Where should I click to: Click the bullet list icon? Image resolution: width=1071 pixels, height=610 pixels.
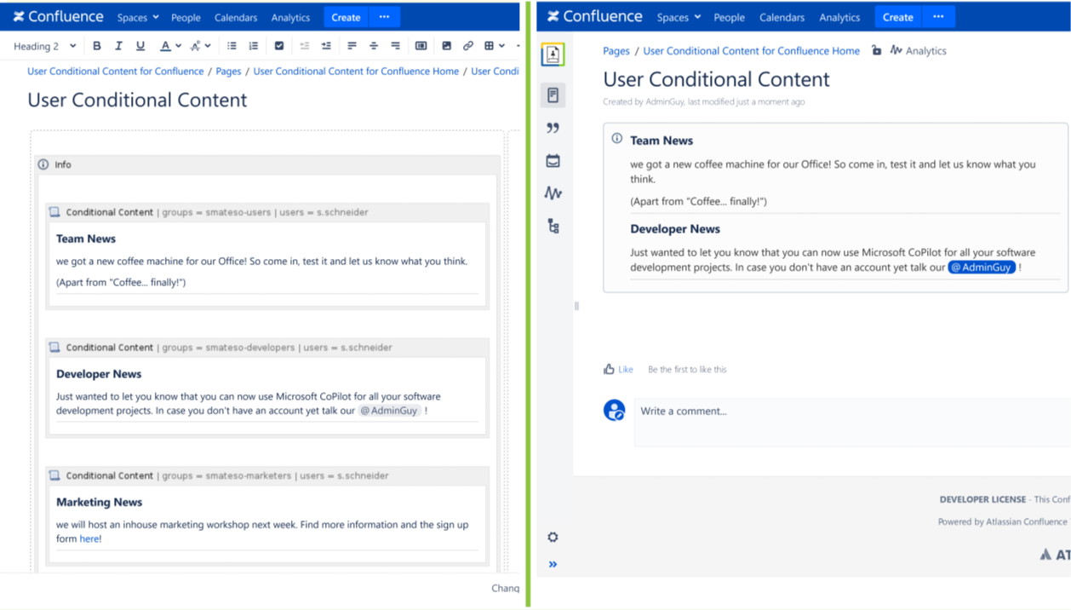pyautogui.click(x=232, y=46)
